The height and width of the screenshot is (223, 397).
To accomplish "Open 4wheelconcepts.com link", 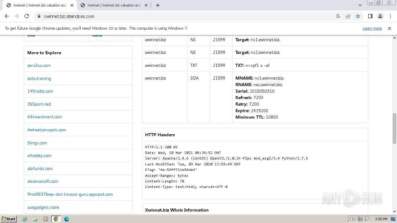I will click(47, 130).
